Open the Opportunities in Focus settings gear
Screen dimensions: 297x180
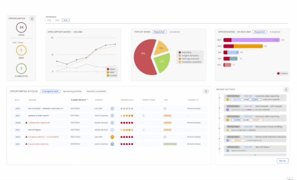(x=206, y=91)
